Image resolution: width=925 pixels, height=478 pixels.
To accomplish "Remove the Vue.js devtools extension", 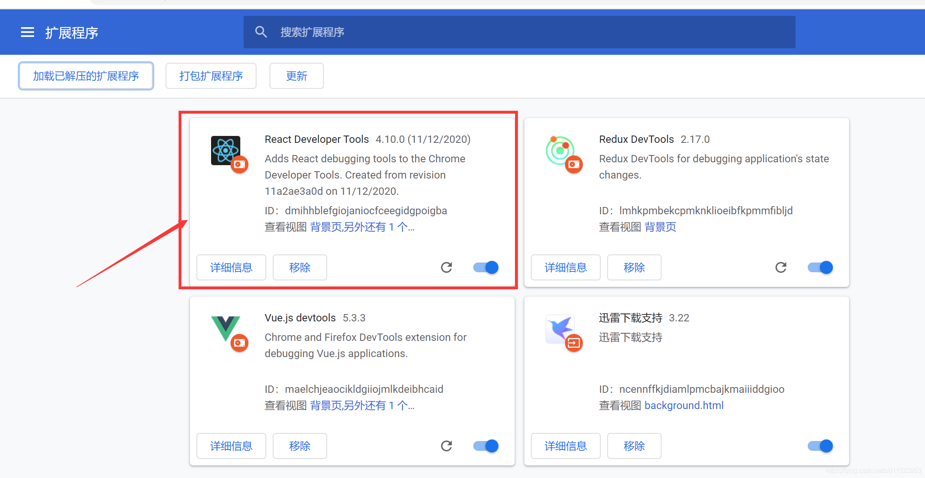I will (x=300, y=446).
